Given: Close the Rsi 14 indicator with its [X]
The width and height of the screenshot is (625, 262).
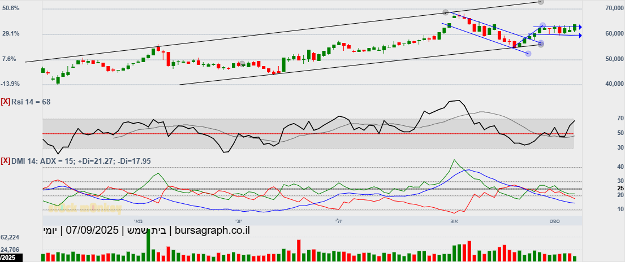Looking at the screenshot, I should point(6,102).
